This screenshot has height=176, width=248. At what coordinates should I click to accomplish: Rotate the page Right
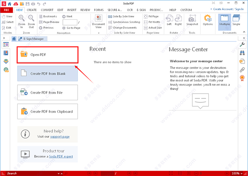[x=178, y=20]
